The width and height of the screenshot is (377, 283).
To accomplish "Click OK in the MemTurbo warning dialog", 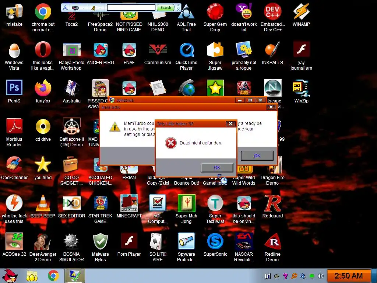I will pos(257,156).
